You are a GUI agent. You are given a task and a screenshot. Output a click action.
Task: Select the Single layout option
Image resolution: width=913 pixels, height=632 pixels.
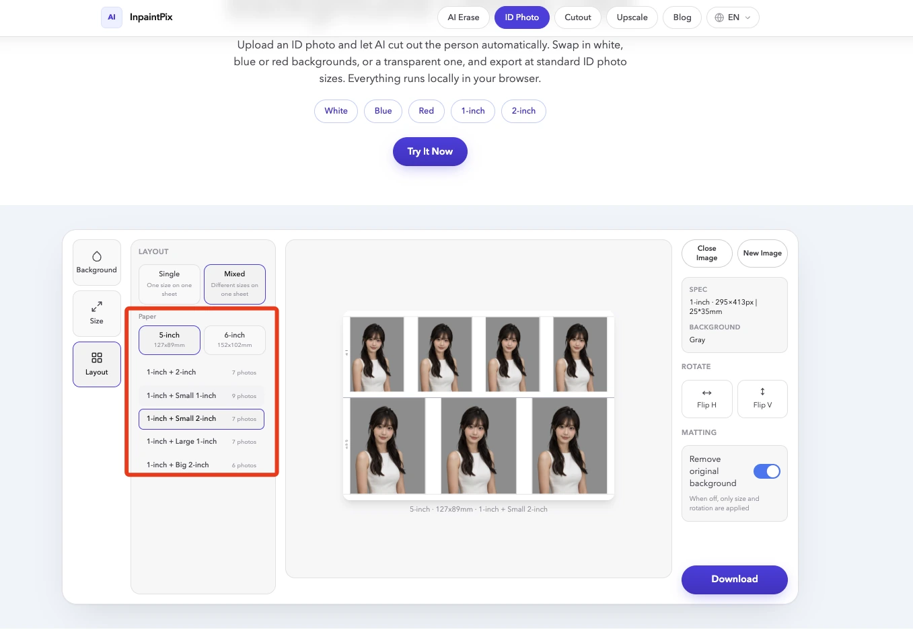click(x=170, y=284)
